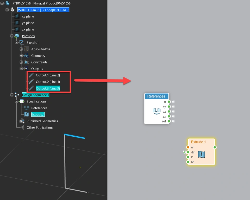The image size is (250, 200).
Task: Collapse the Sketch.1 node
Action: click(16, 43)
